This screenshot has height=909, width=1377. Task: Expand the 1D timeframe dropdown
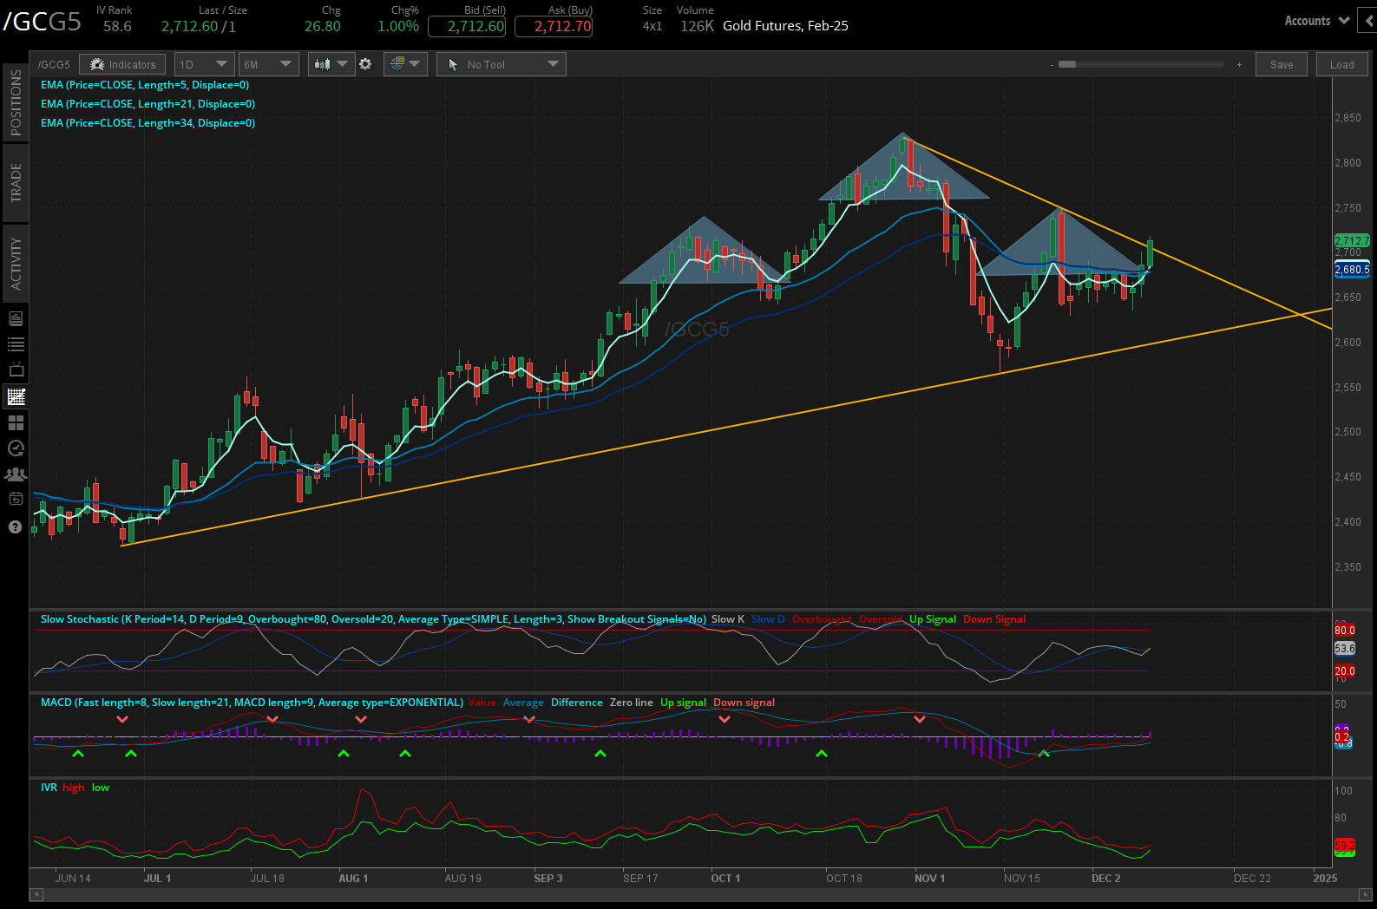pos(204,64)
